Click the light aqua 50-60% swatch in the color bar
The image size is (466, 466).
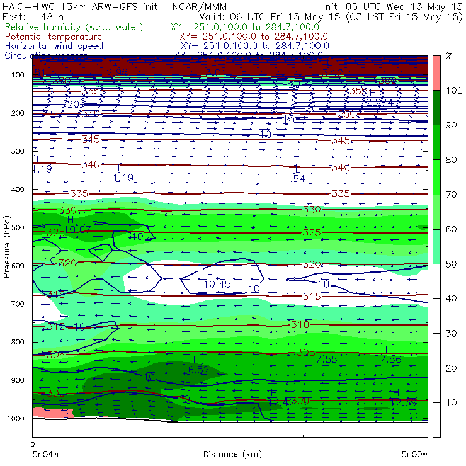click(436, 246)
